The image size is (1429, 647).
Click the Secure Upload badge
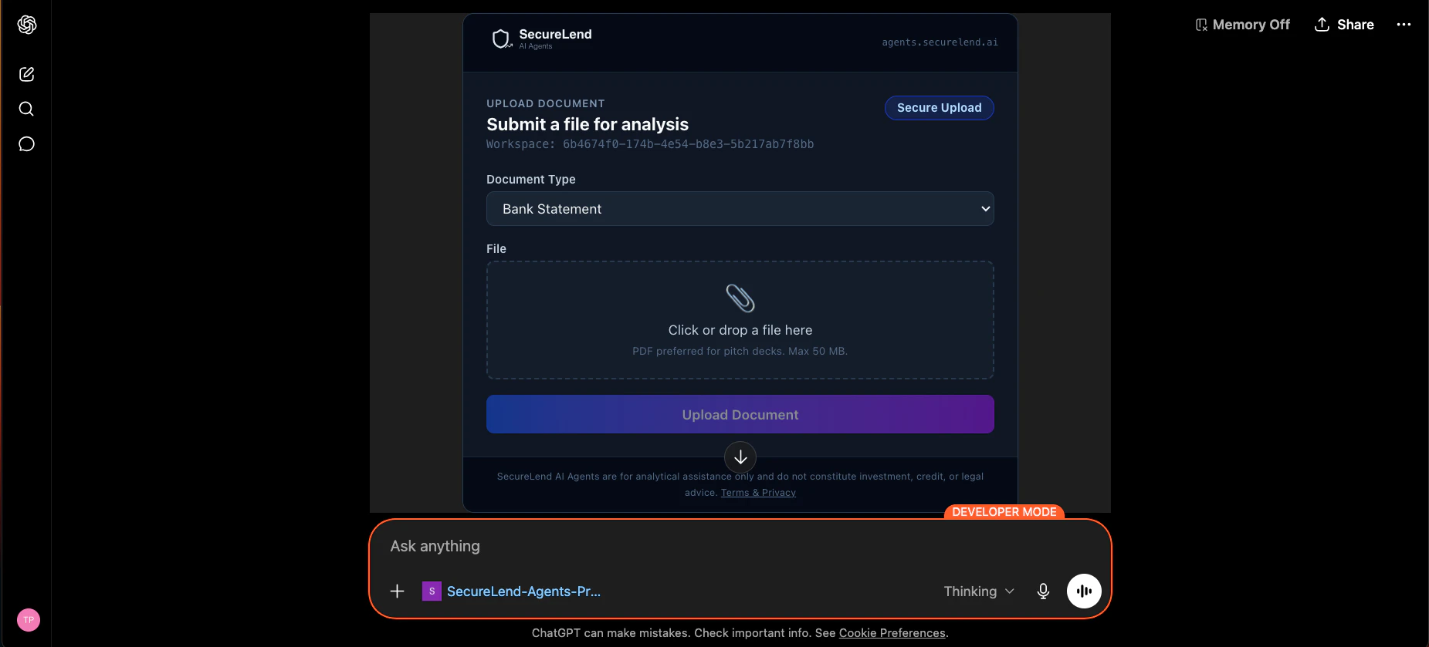pyautogui.click(x=939, y=108)
